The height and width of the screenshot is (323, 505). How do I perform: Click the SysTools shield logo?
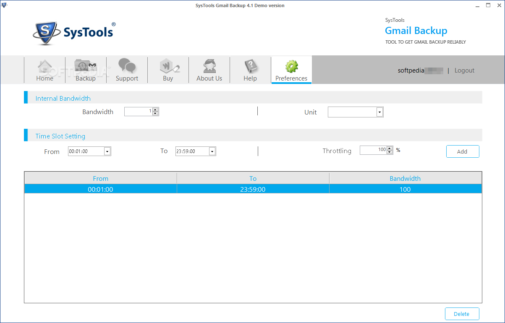[46, 34]
